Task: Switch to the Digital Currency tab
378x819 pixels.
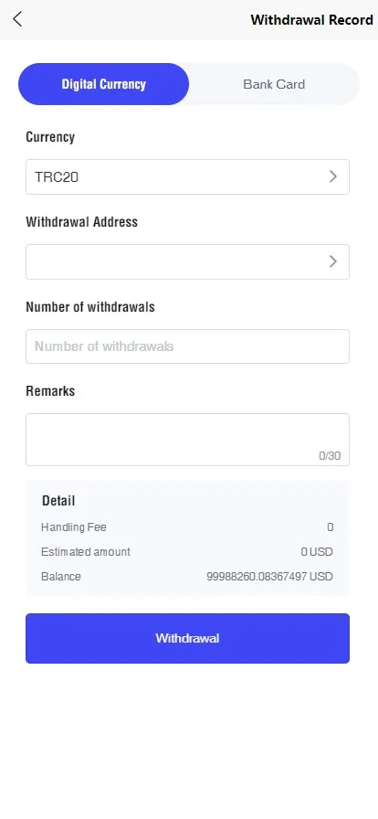Action: pos(103,84)
